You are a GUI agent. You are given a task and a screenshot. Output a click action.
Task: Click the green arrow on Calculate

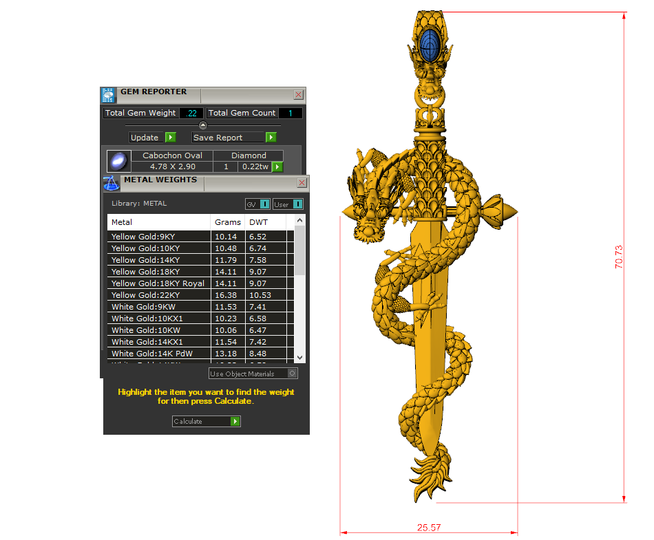[235, 421]
